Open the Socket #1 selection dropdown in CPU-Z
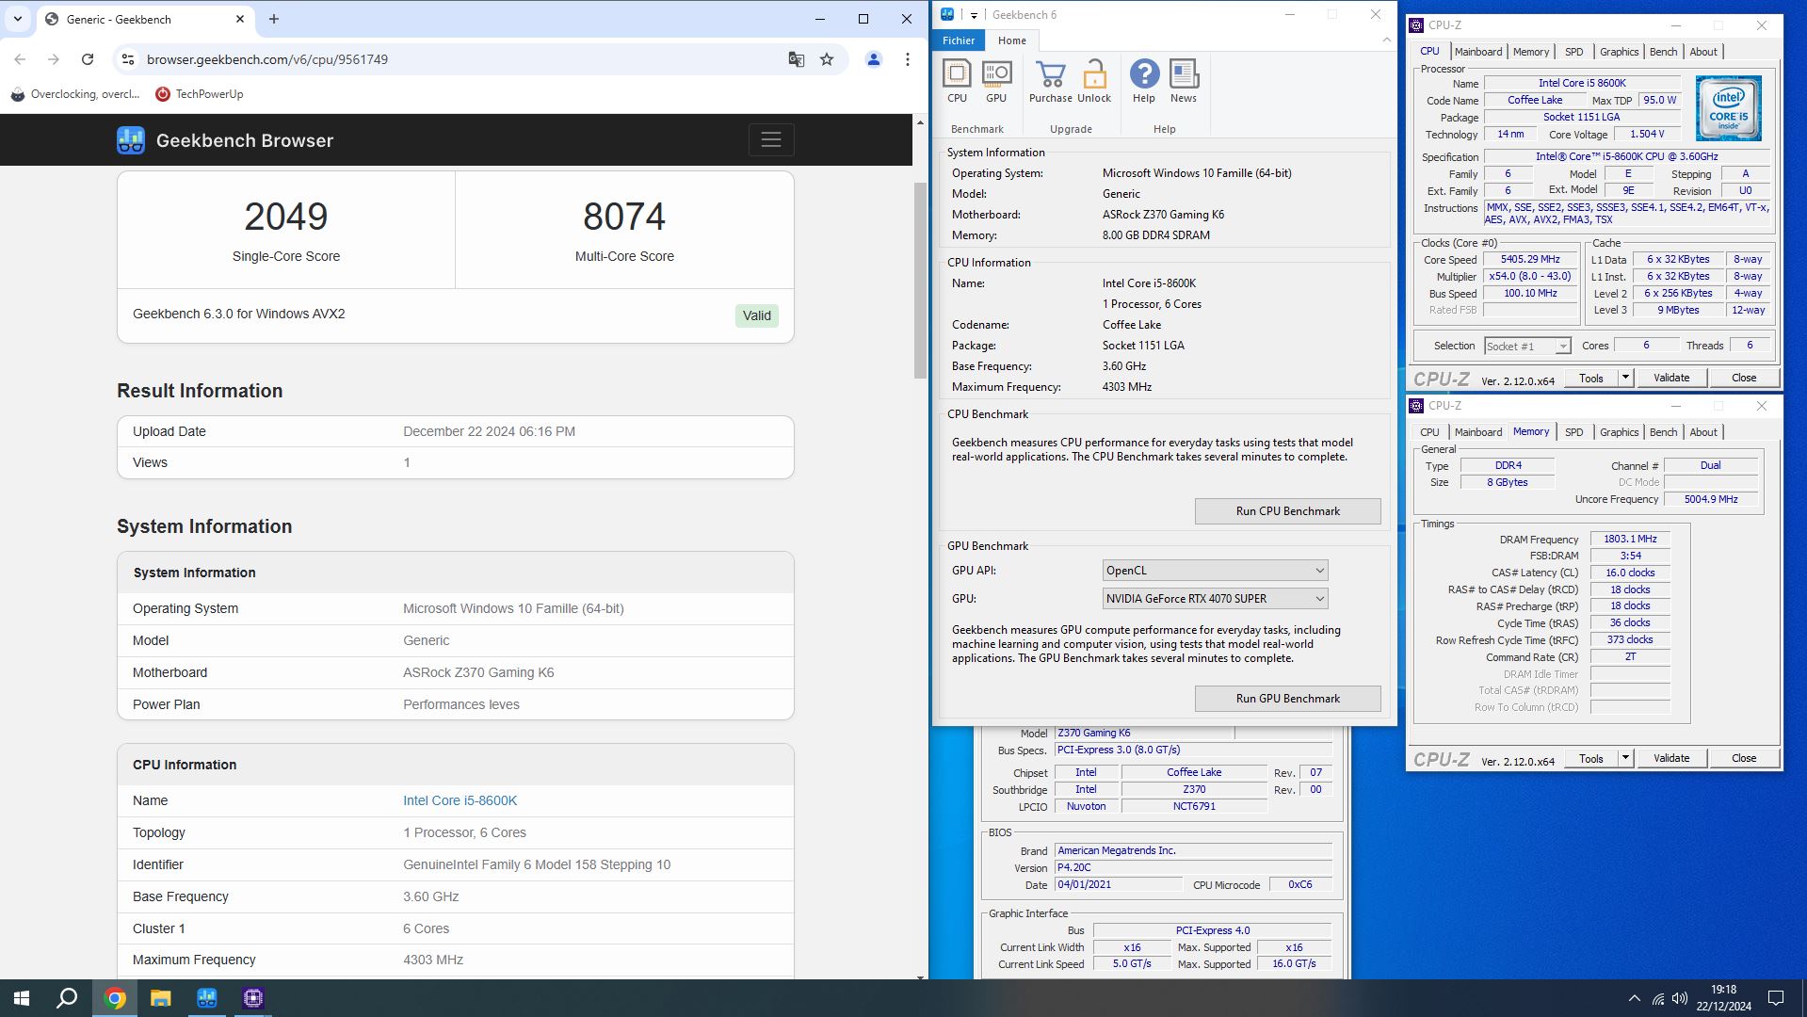The image size is (1807, 1017). tap(1527, 347)
